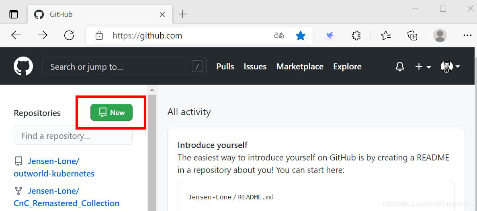The image size is (477, 211).
Task: Go to Explore in header
Action: tap(348, 67)
